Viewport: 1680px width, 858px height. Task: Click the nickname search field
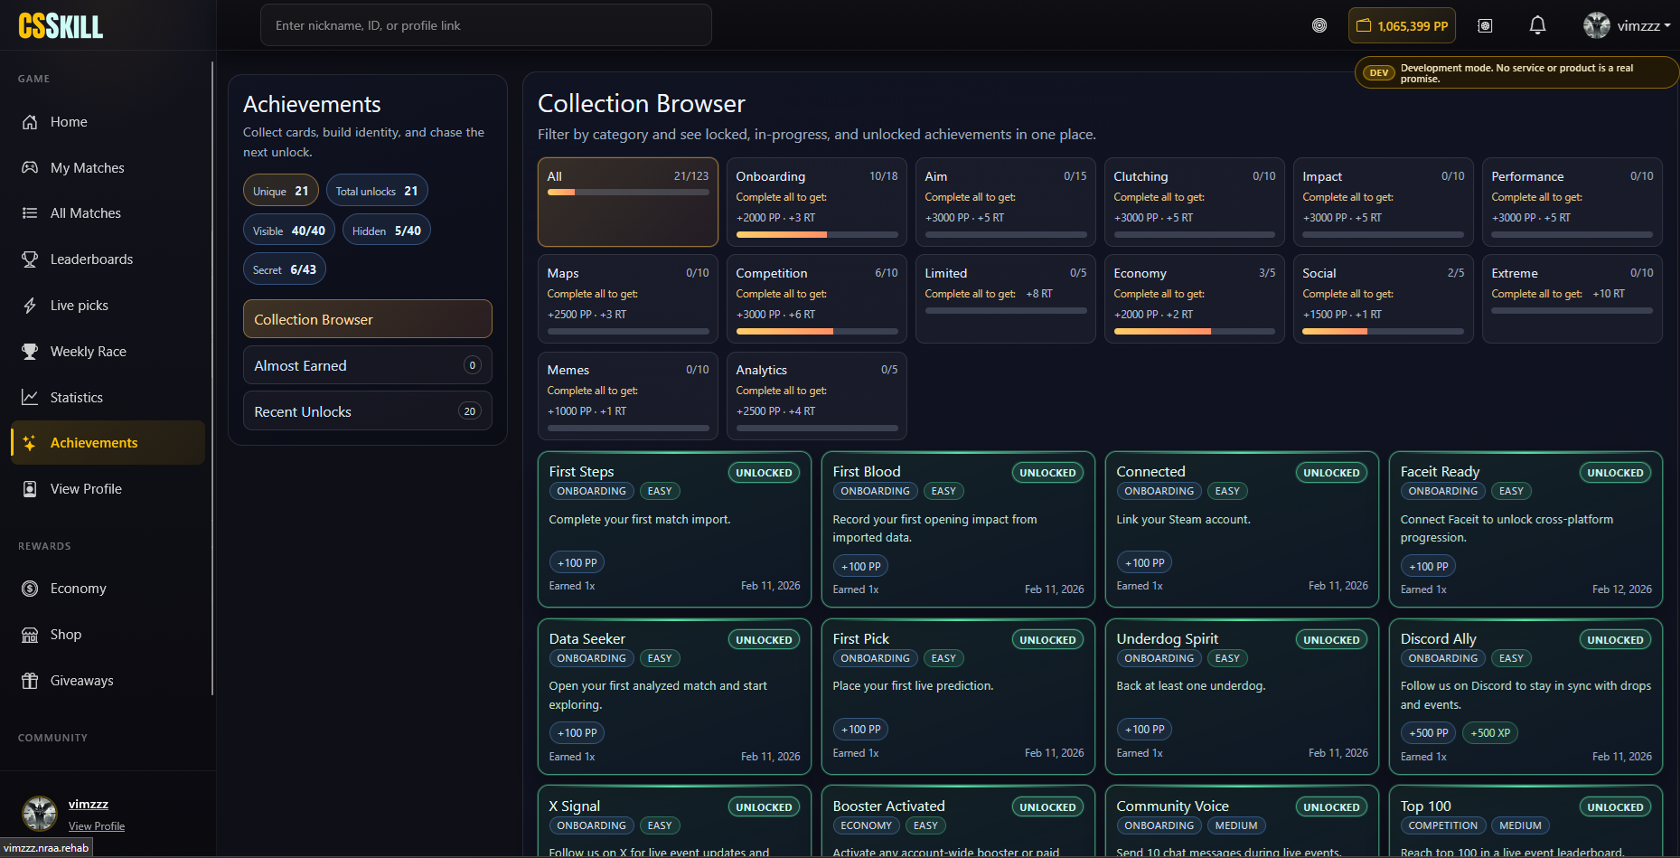pyautogui.click(x=485, y=25)
